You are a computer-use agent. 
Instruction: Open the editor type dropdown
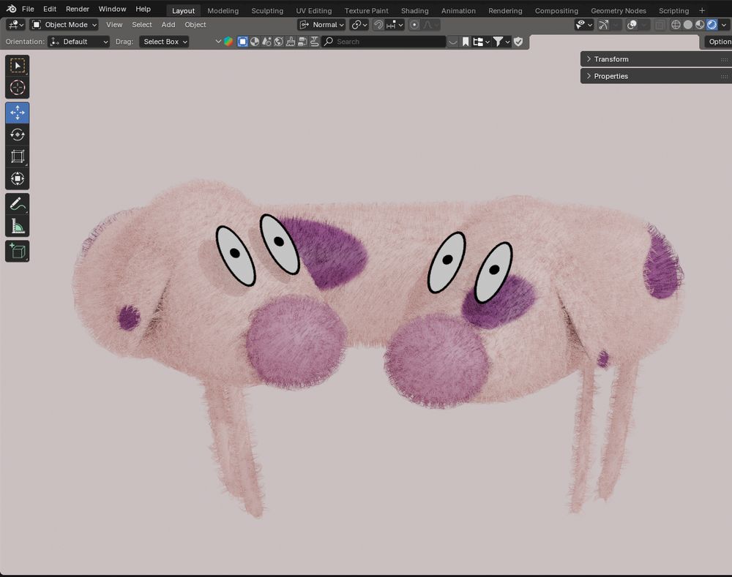[x=15, y=25]
